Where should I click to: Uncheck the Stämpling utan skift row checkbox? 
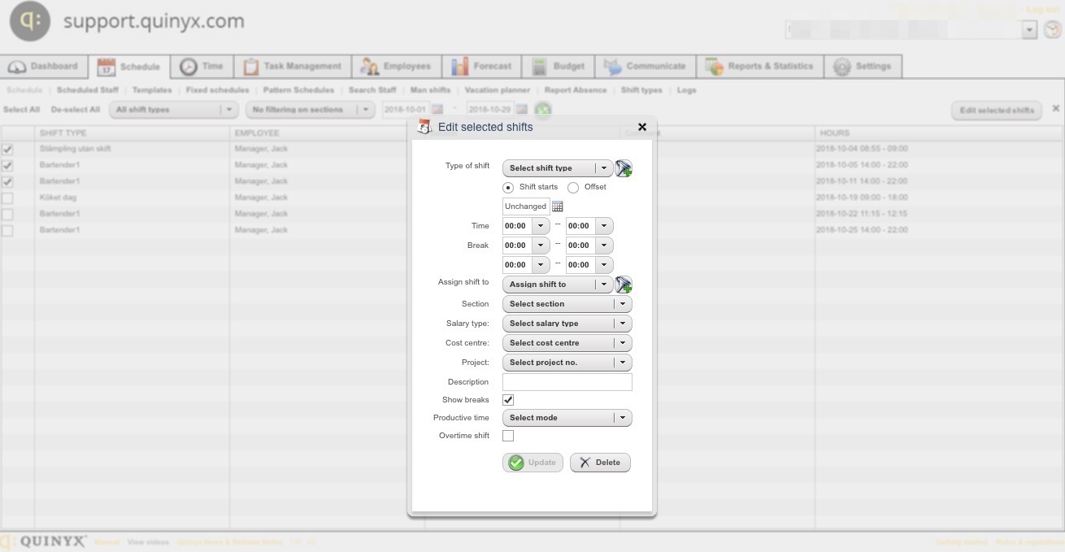pyautogui.click(x=7, y=150)
